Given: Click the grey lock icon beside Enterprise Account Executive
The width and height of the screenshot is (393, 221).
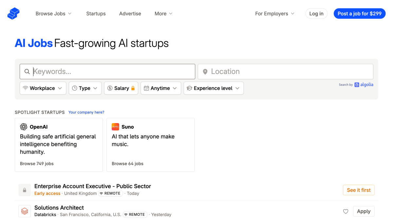Looking at the screenshot, I should coord(25,190).
